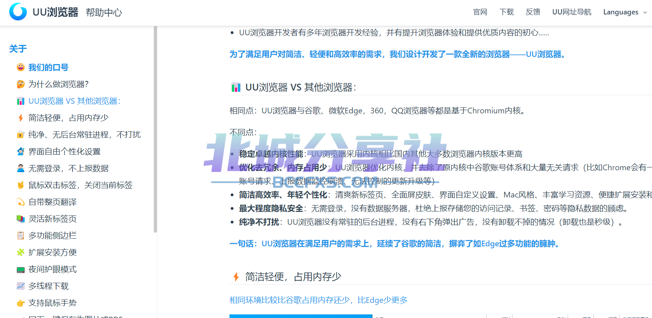
Task: Click the icon beside 灵活新标签页
Action: point(20,219)
